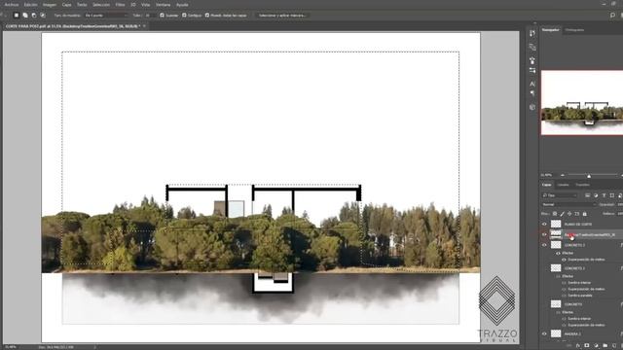
Task: Click the shape layer filter icon
Action: [612, 195]
